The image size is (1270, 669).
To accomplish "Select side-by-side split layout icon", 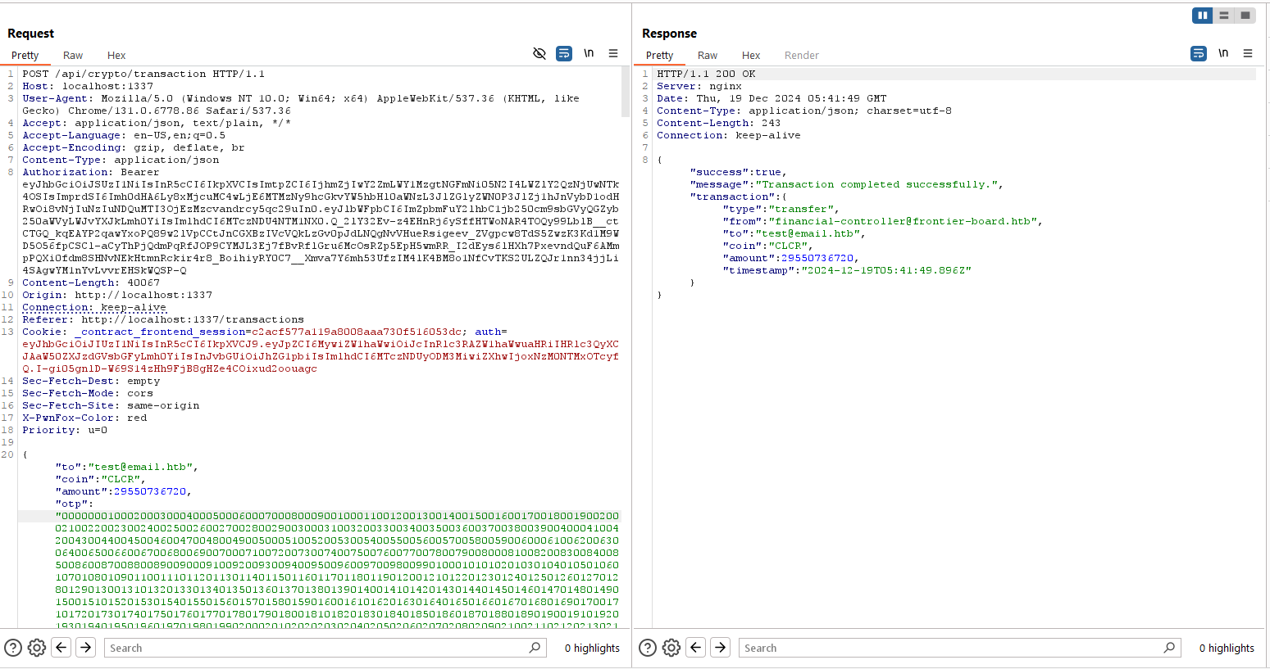I will pyautogui.click(x=1203, y=15).
